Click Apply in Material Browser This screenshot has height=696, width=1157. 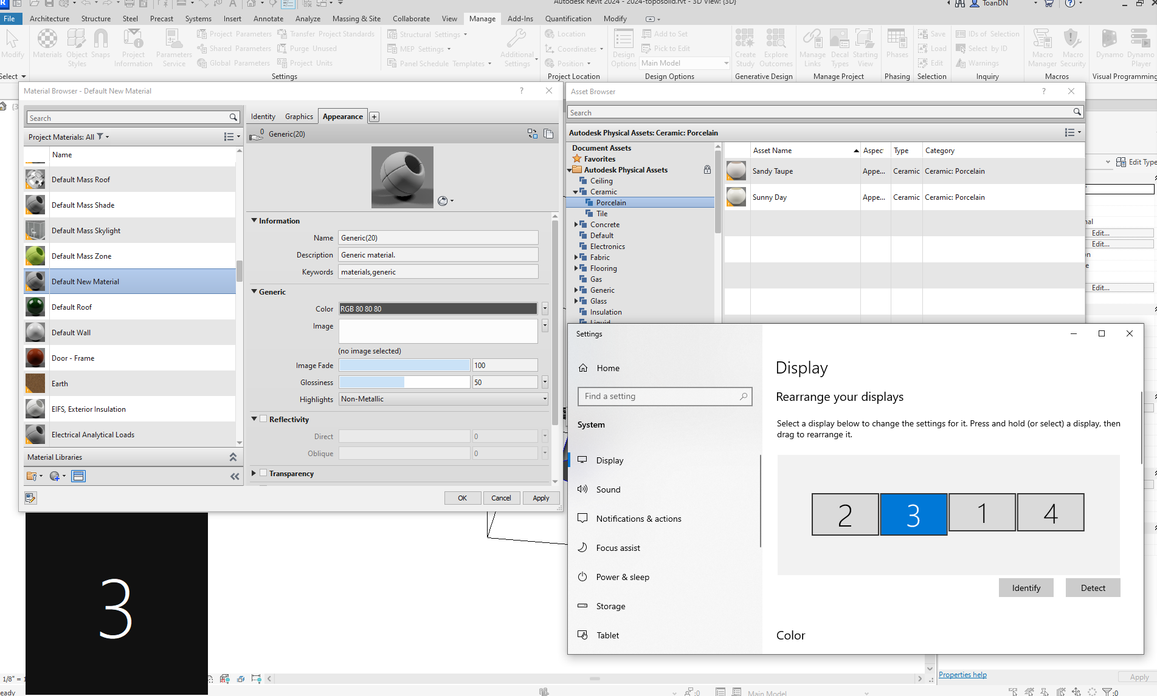pos(541,498)
